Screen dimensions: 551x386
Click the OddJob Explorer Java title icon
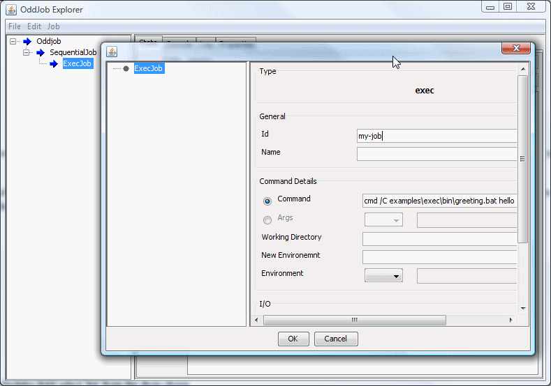point(11,9)
